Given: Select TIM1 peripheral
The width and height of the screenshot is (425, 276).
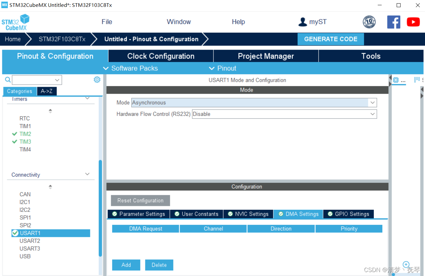Looking at the screenshot, I should click(25, 126).
